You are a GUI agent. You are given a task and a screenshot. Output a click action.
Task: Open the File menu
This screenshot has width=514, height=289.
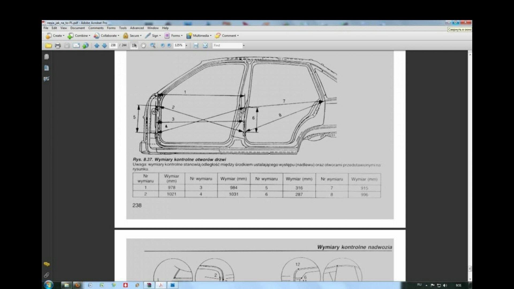pyautogui.click(x=46, y=28)
